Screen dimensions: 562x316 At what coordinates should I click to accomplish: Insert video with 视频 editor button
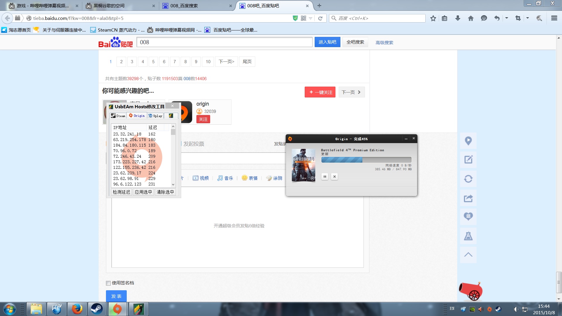(201, 178)
